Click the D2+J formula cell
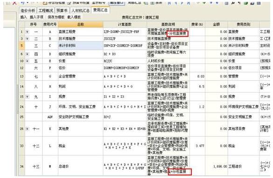This screenshot has width=273, height=178. click(x=125, y=117)
